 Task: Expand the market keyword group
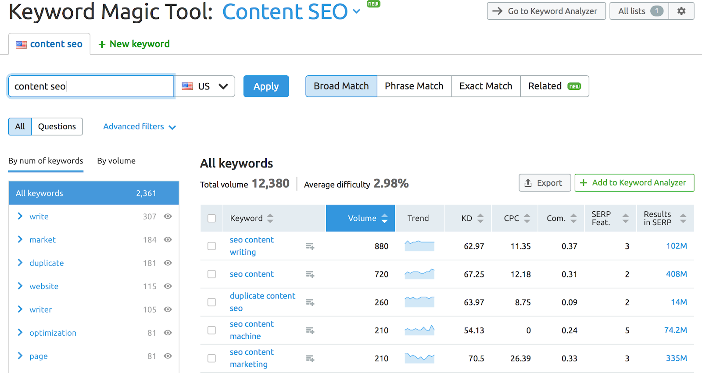click(20, 239)
